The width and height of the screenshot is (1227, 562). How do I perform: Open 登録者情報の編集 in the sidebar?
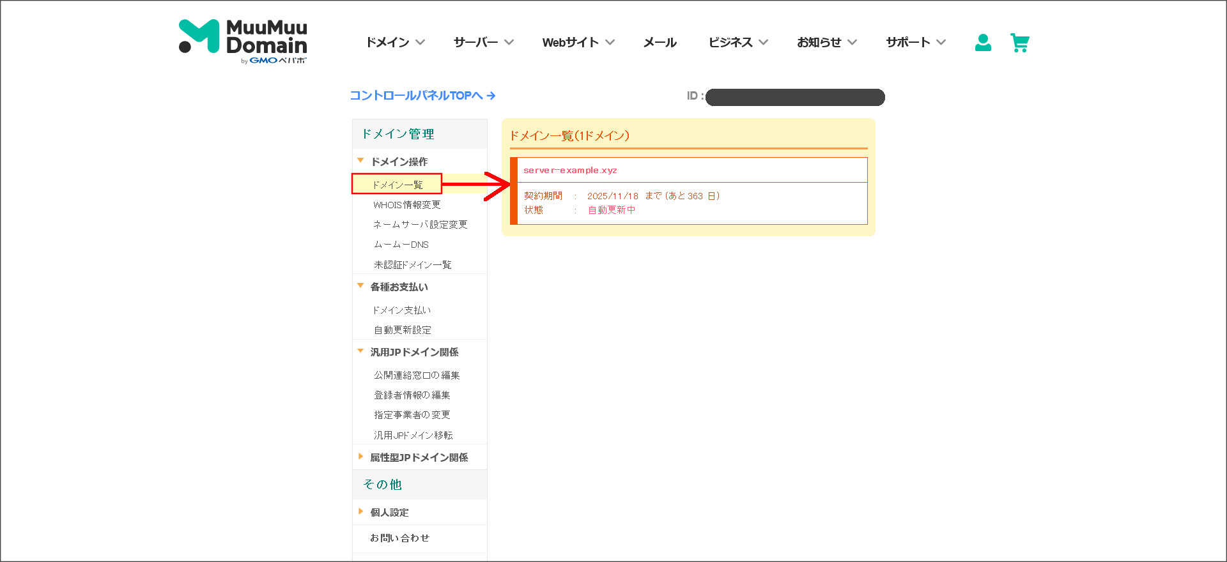coord(412,395)
